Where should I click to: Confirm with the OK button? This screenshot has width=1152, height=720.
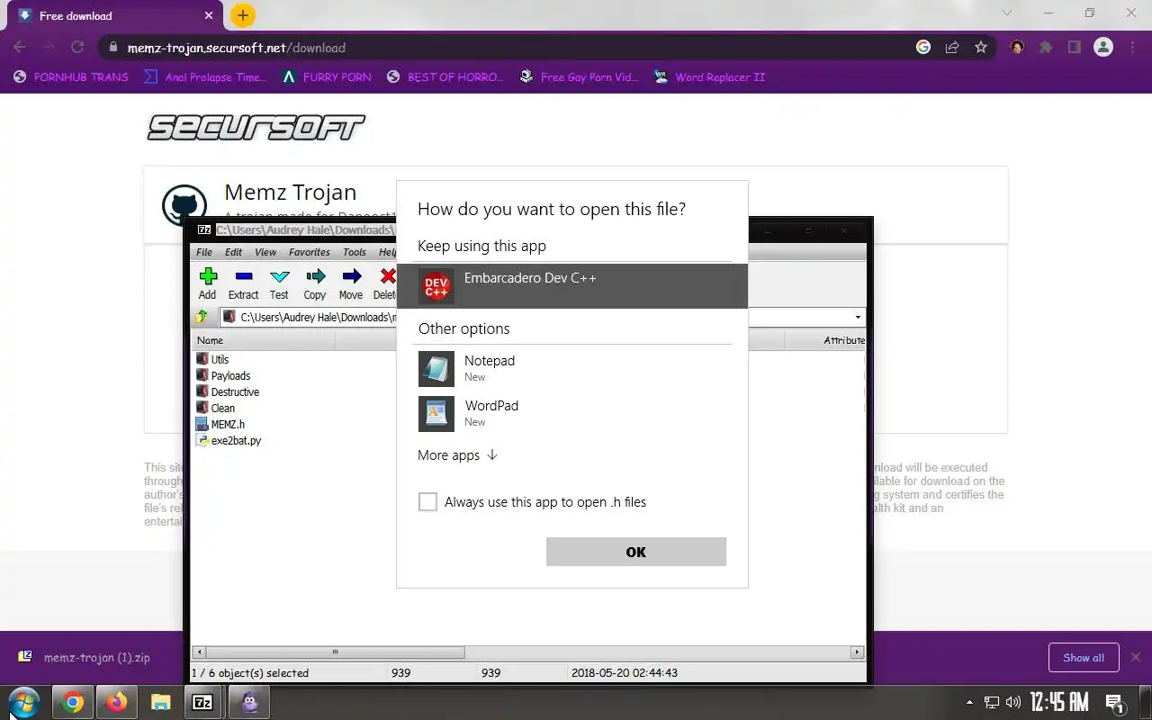tap(636, 552)
